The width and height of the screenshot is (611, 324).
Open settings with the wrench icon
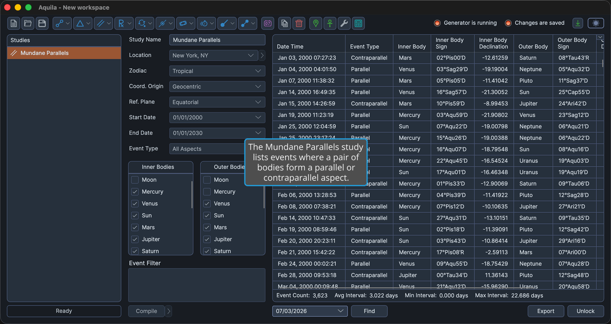point(344,23)
